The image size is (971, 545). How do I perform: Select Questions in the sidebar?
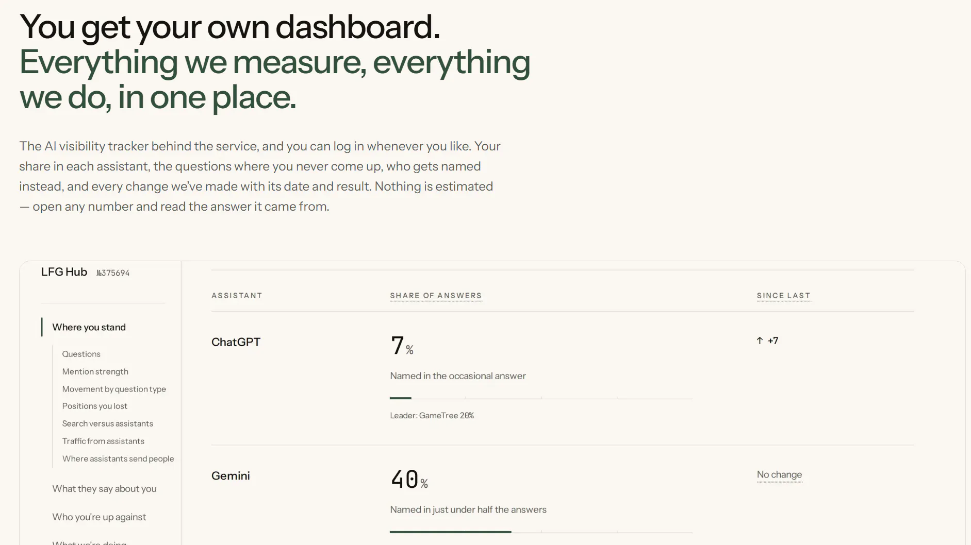point(81,354)
